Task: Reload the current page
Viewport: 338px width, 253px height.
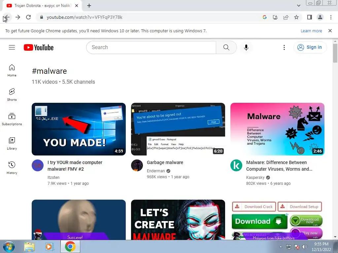Action: click(x=28, y=17)
